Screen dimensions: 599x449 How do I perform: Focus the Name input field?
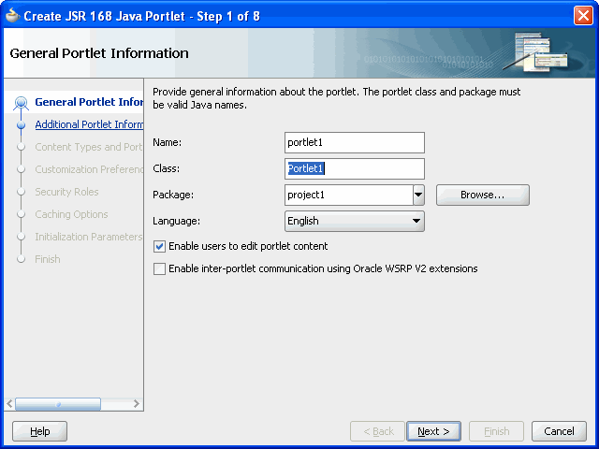(x=355, y=142)
